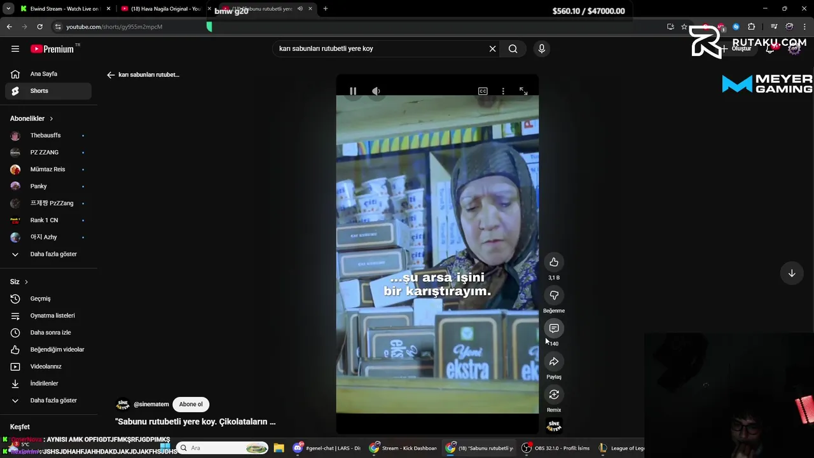The width and height of the screenshot is (814, 458).
Task: Open PZ ZZANG subscription
Action: 48,152
